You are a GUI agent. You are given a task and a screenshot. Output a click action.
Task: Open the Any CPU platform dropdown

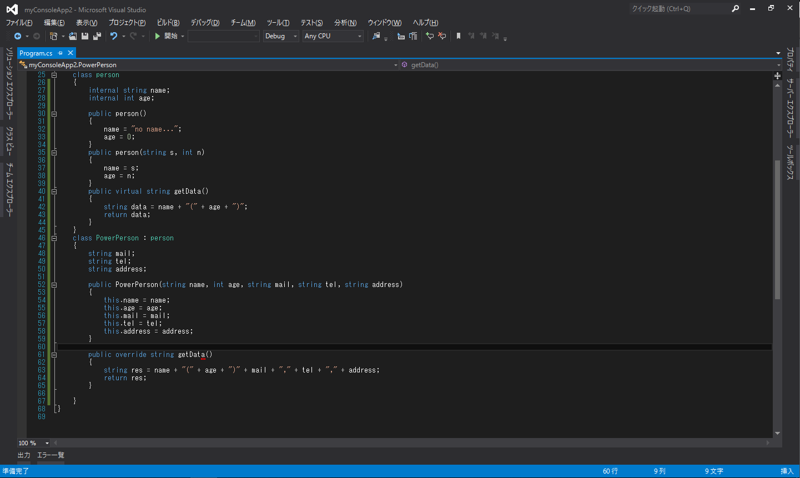pyautogui.click(x=333, y=36)
